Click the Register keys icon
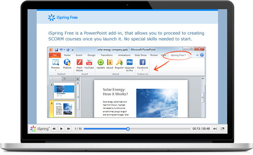 click(119, 62)
